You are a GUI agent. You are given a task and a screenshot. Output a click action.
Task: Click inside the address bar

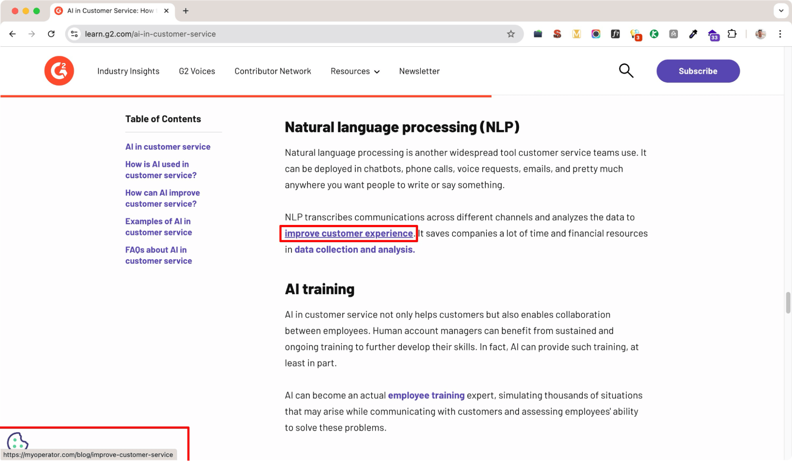pos(238,34)
